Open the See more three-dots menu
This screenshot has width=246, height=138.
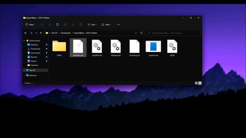coord(118,25)
